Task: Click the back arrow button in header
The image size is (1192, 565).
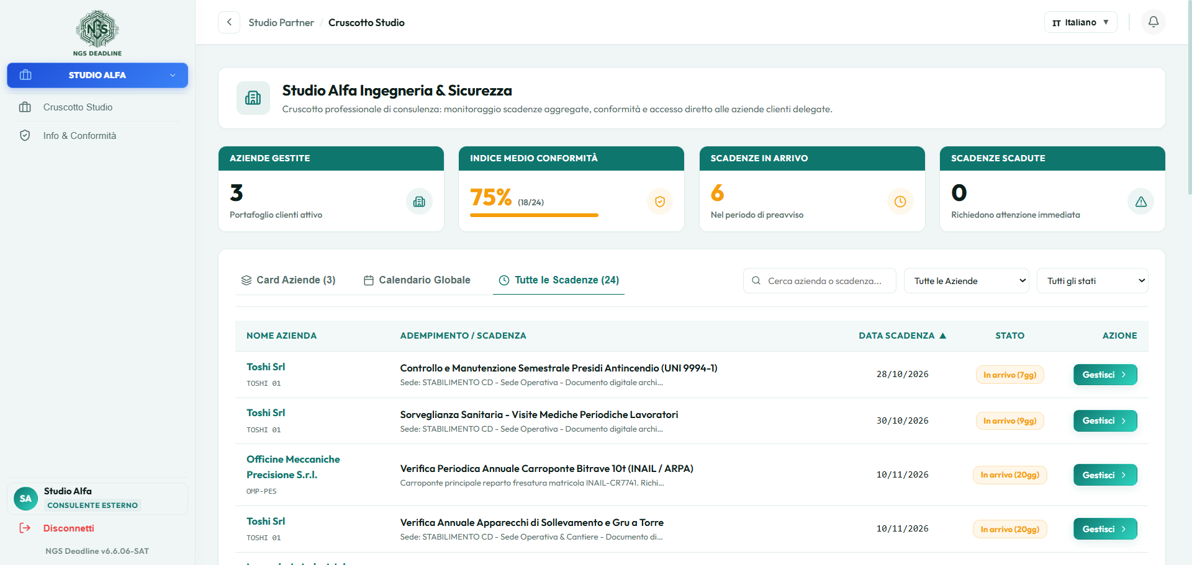Action: pyautogui.click(x=229, y=22)
